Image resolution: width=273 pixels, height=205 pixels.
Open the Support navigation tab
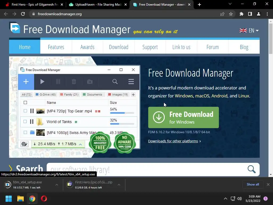150,47
